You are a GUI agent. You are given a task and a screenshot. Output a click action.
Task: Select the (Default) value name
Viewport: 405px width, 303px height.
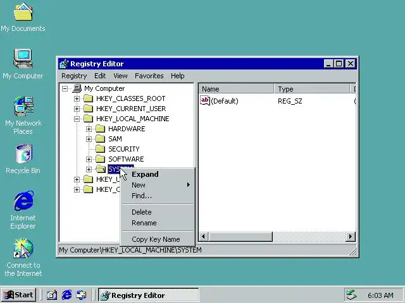(x=225, y=101)
